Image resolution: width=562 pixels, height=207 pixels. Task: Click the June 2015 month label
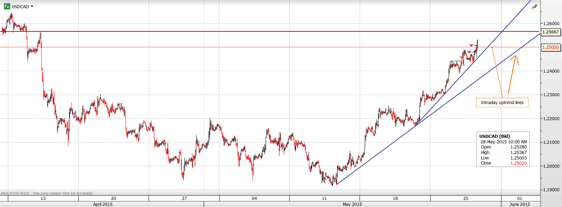click(x=519, y=204)
